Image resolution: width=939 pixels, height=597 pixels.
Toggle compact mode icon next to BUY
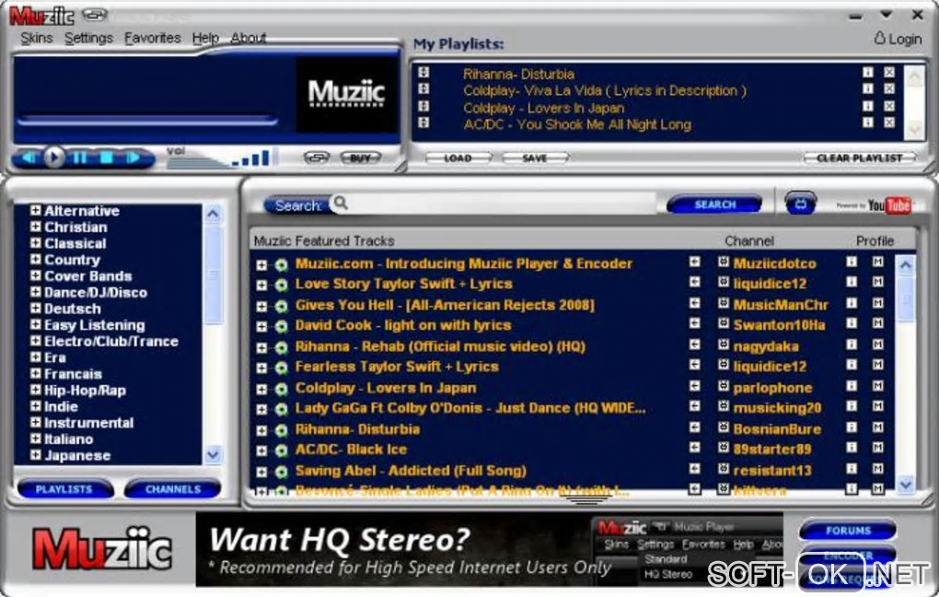317,158
